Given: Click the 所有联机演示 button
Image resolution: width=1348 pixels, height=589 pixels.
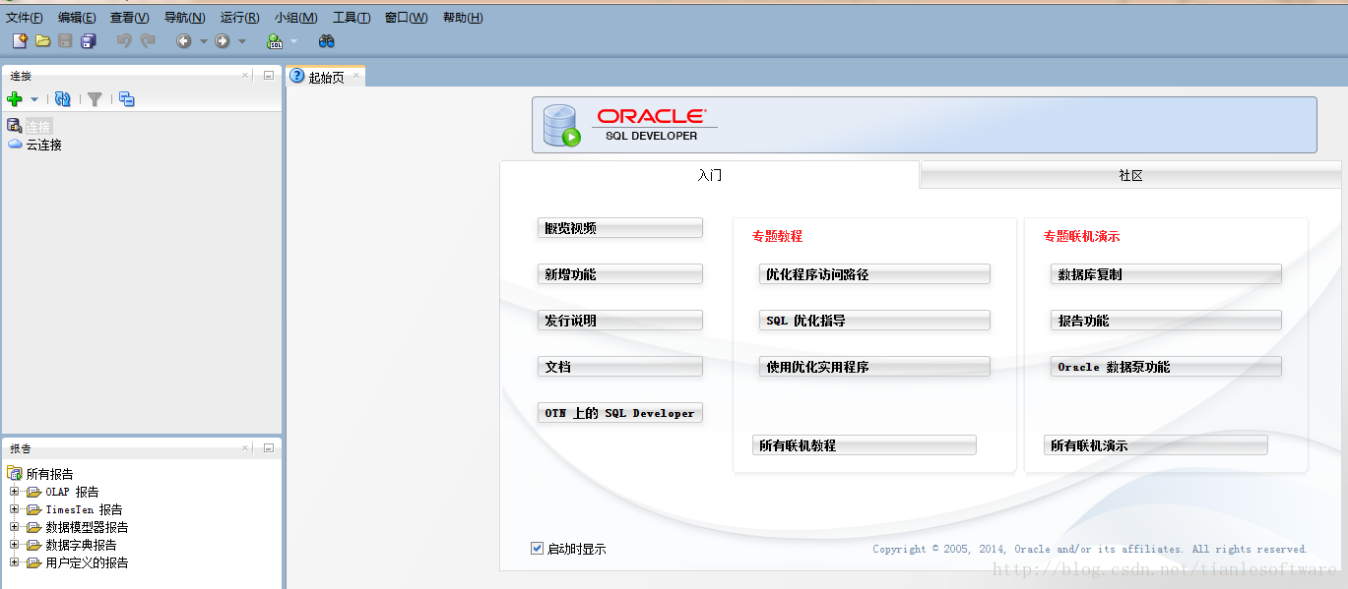Looking at the screenshot, I should 1156,445.
